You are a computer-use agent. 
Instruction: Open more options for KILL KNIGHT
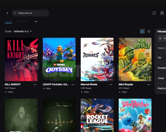[35, 85]
